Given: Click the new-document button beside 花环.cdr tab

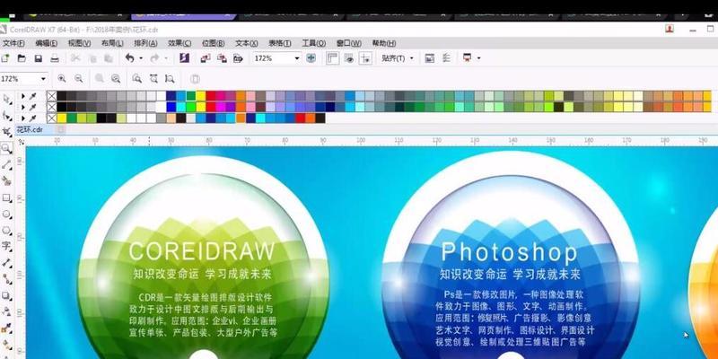Looking at the screenshot, I should pos(61,130).
